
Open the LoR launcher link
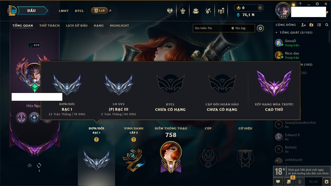tap(100, 11)
